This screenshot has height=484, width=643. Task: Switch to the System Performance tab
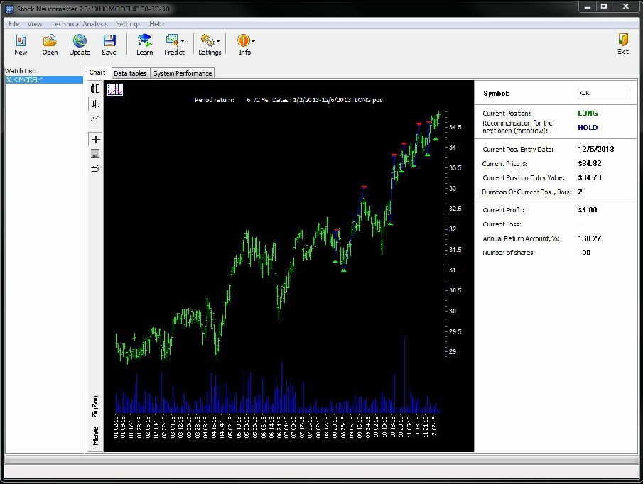(x=183, y=73)
